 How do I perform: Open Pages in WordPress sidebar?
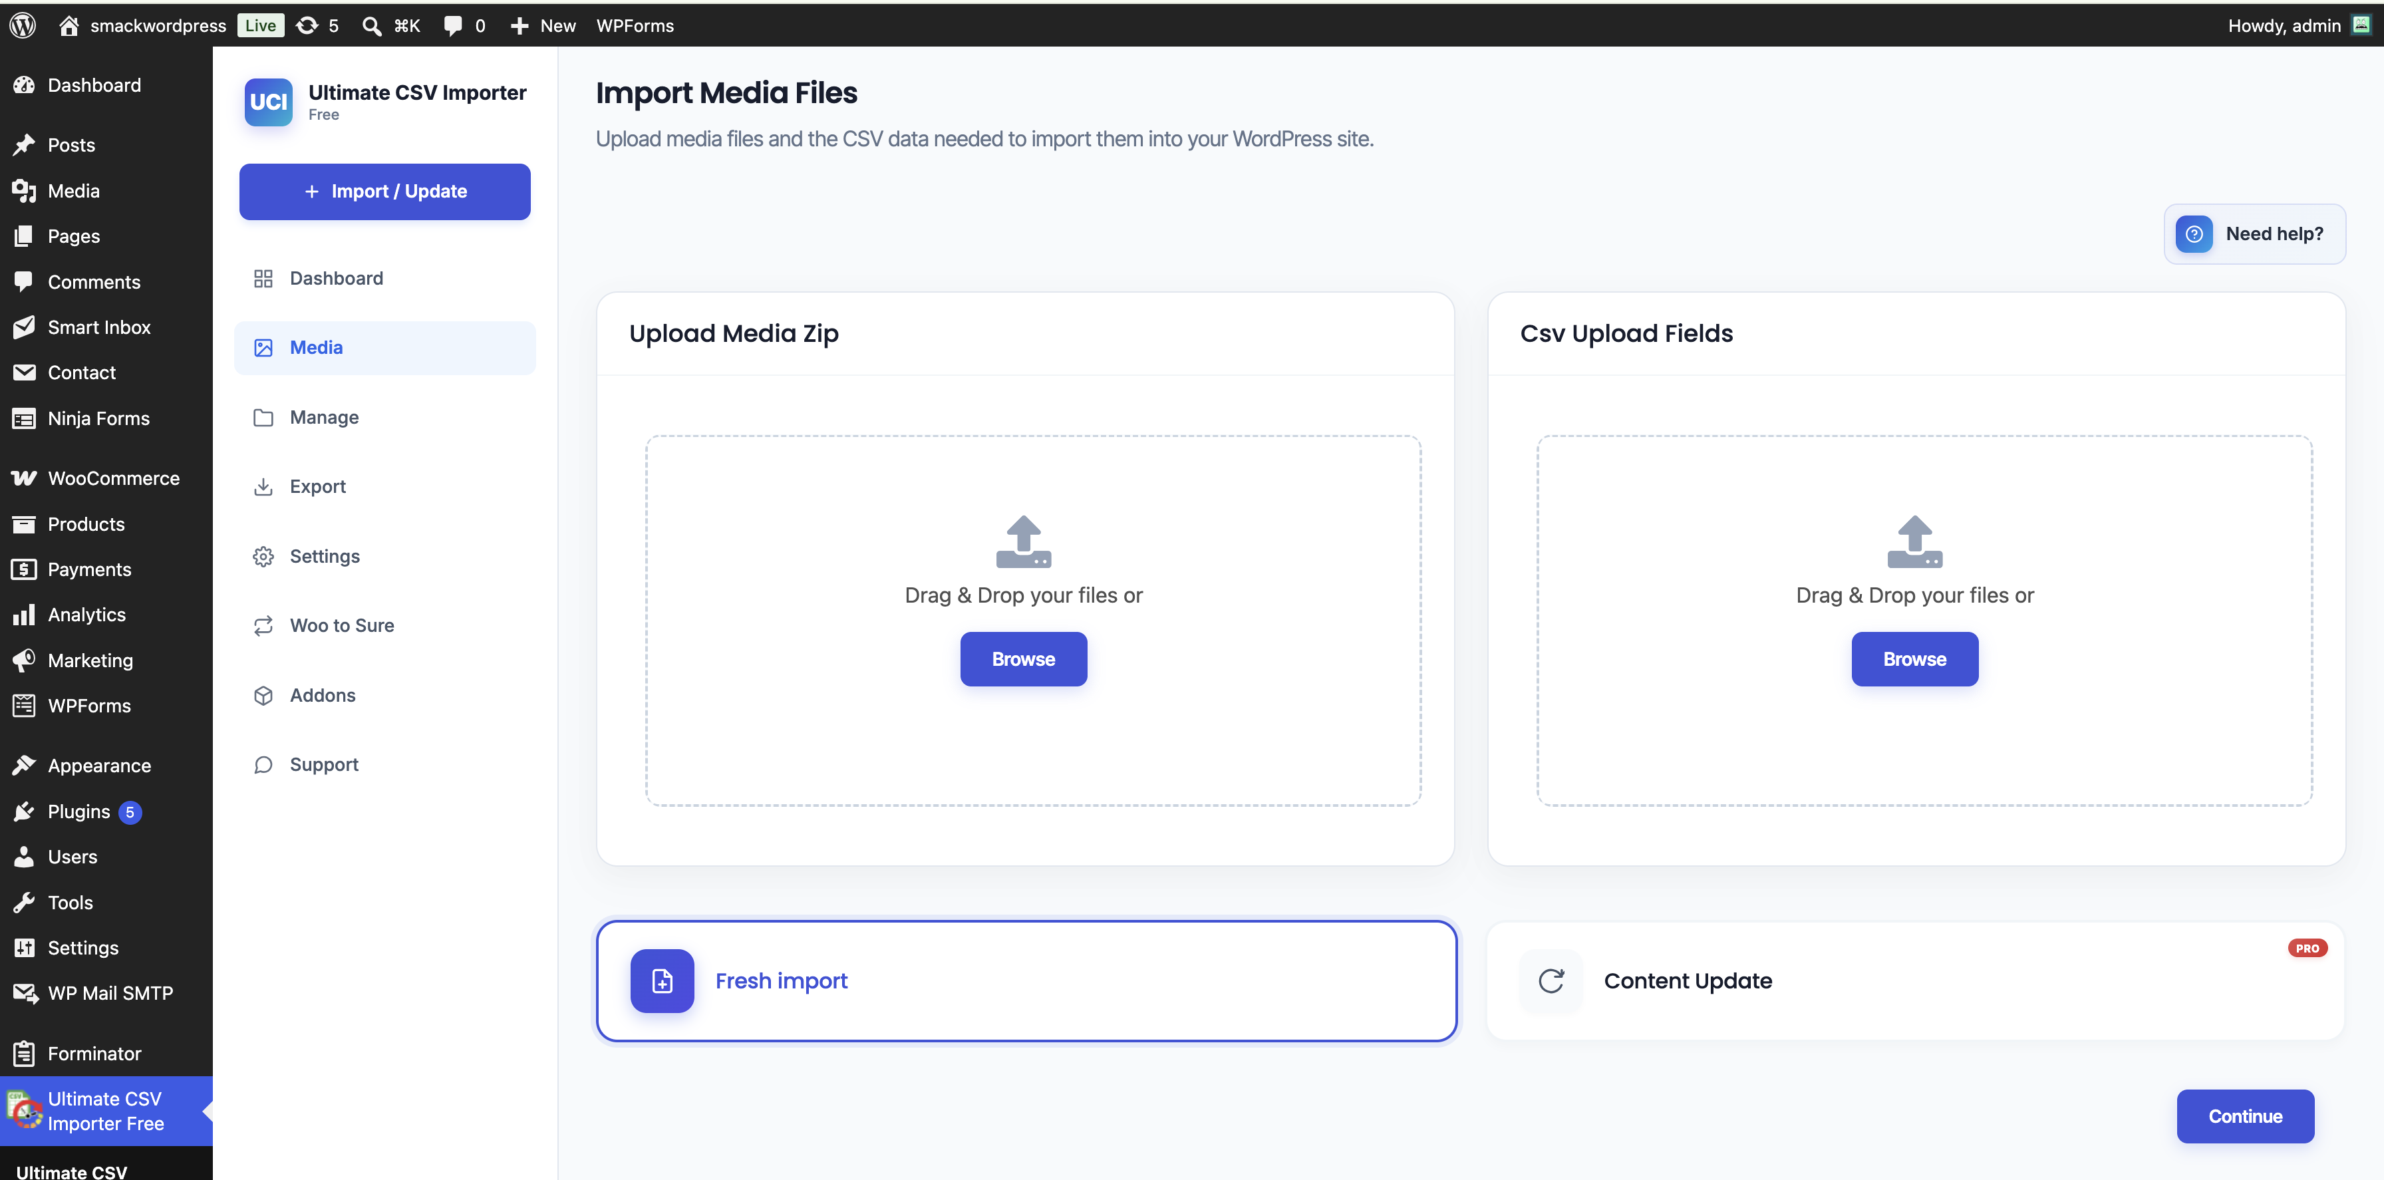coord(106,236)
